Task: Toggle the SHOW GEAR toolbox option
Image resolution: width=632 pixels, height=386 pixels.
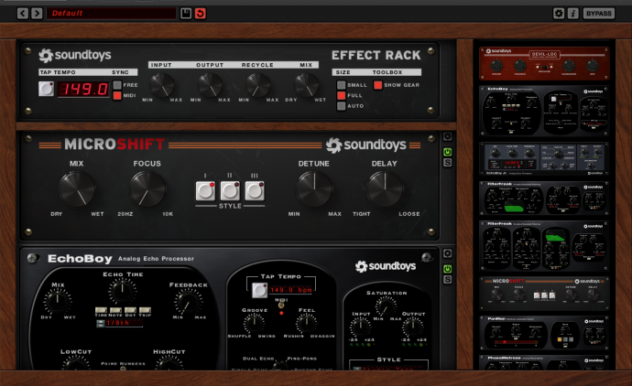Action: [377, 85]
